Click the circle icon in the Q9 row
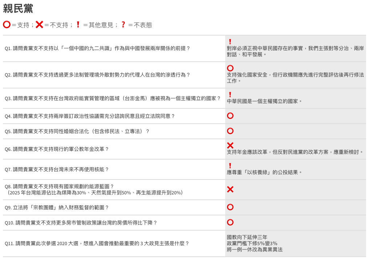The height and width of the screenshot is (260, 369). (230, 207)
